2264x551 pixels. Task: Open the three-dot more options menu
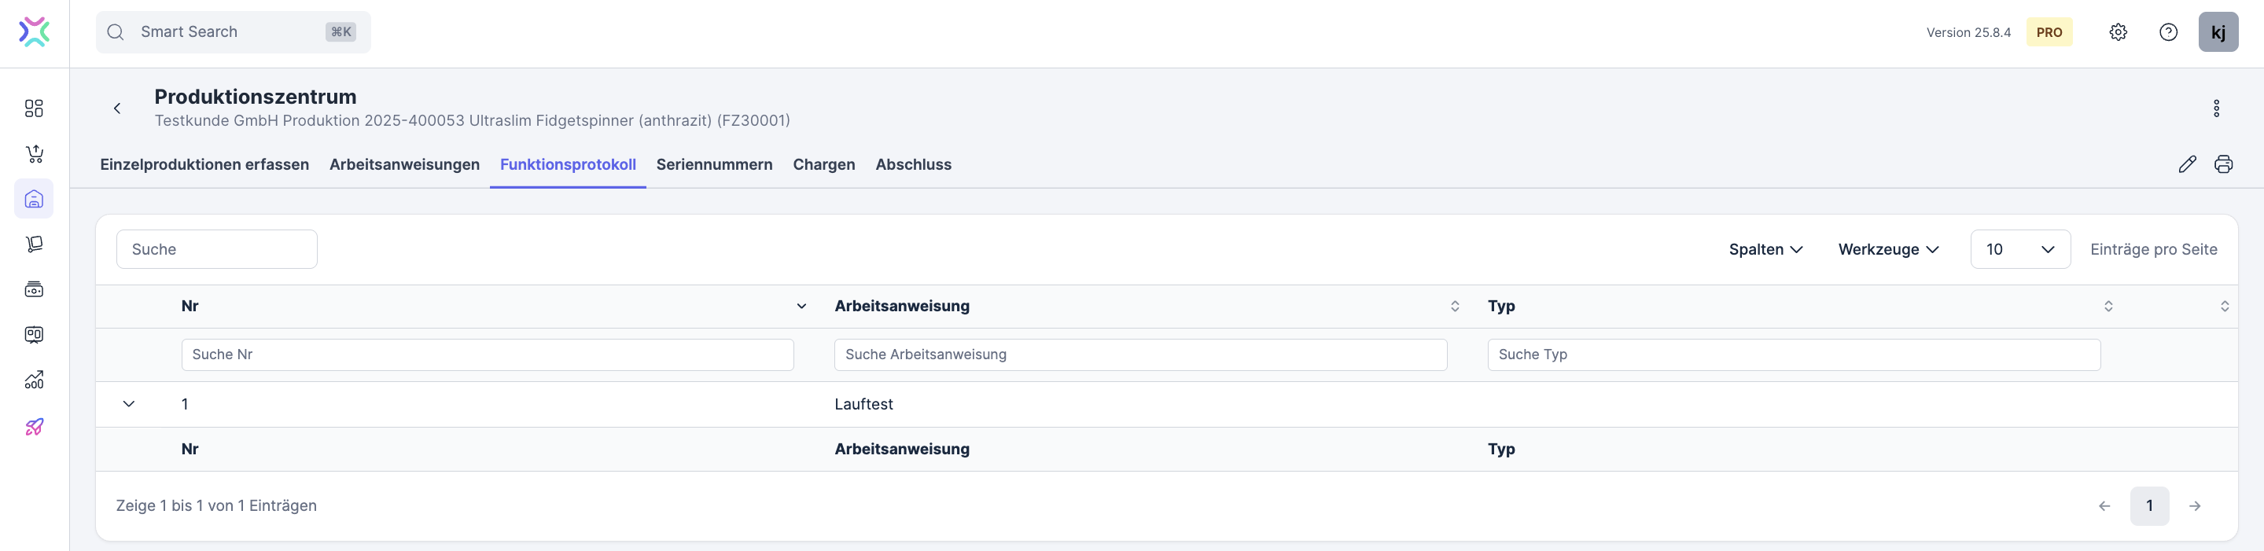click(2217, 108)
